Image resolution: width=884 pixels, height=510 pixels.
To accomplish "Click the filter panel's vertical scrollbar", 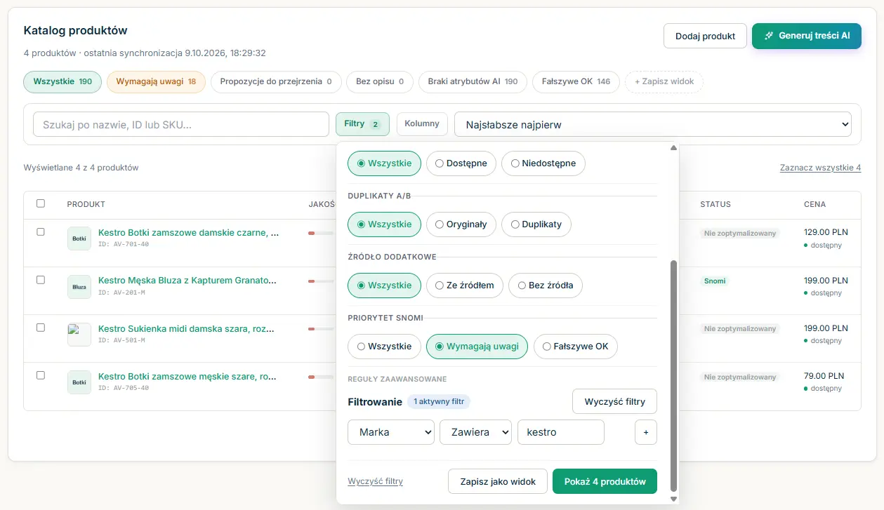I will [x=674, y=375].
